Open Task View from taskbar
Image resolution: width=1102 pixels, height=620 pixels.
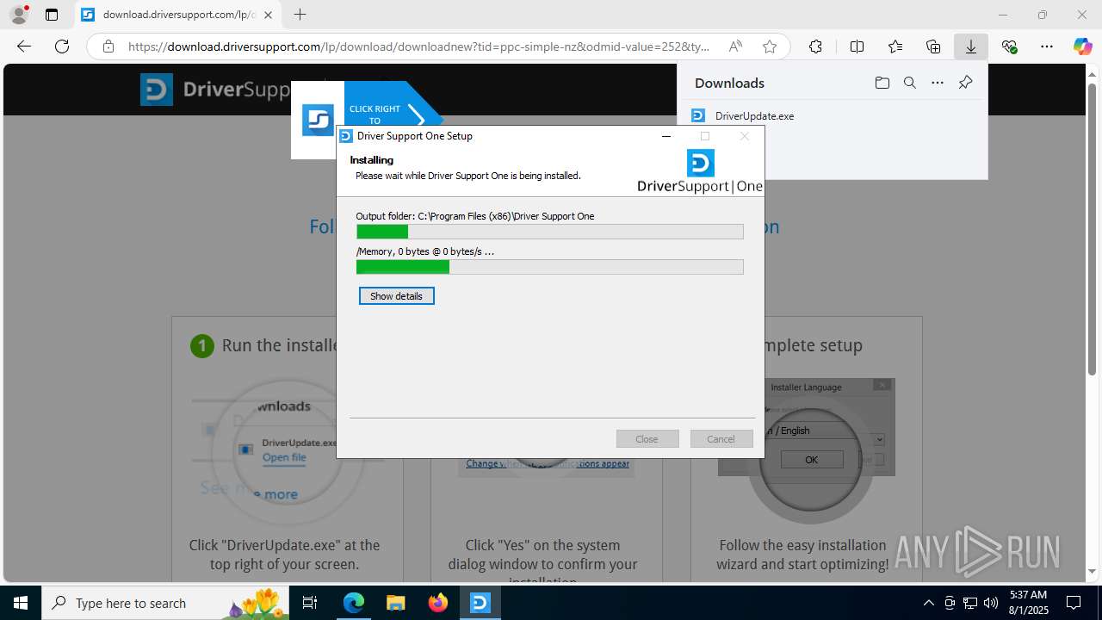pos(311,603)
